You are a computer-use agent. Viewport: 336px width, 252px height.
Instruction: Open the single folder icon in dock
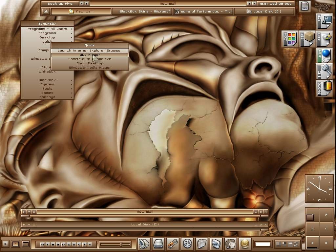pyautogui.click(x=202, y=244)
